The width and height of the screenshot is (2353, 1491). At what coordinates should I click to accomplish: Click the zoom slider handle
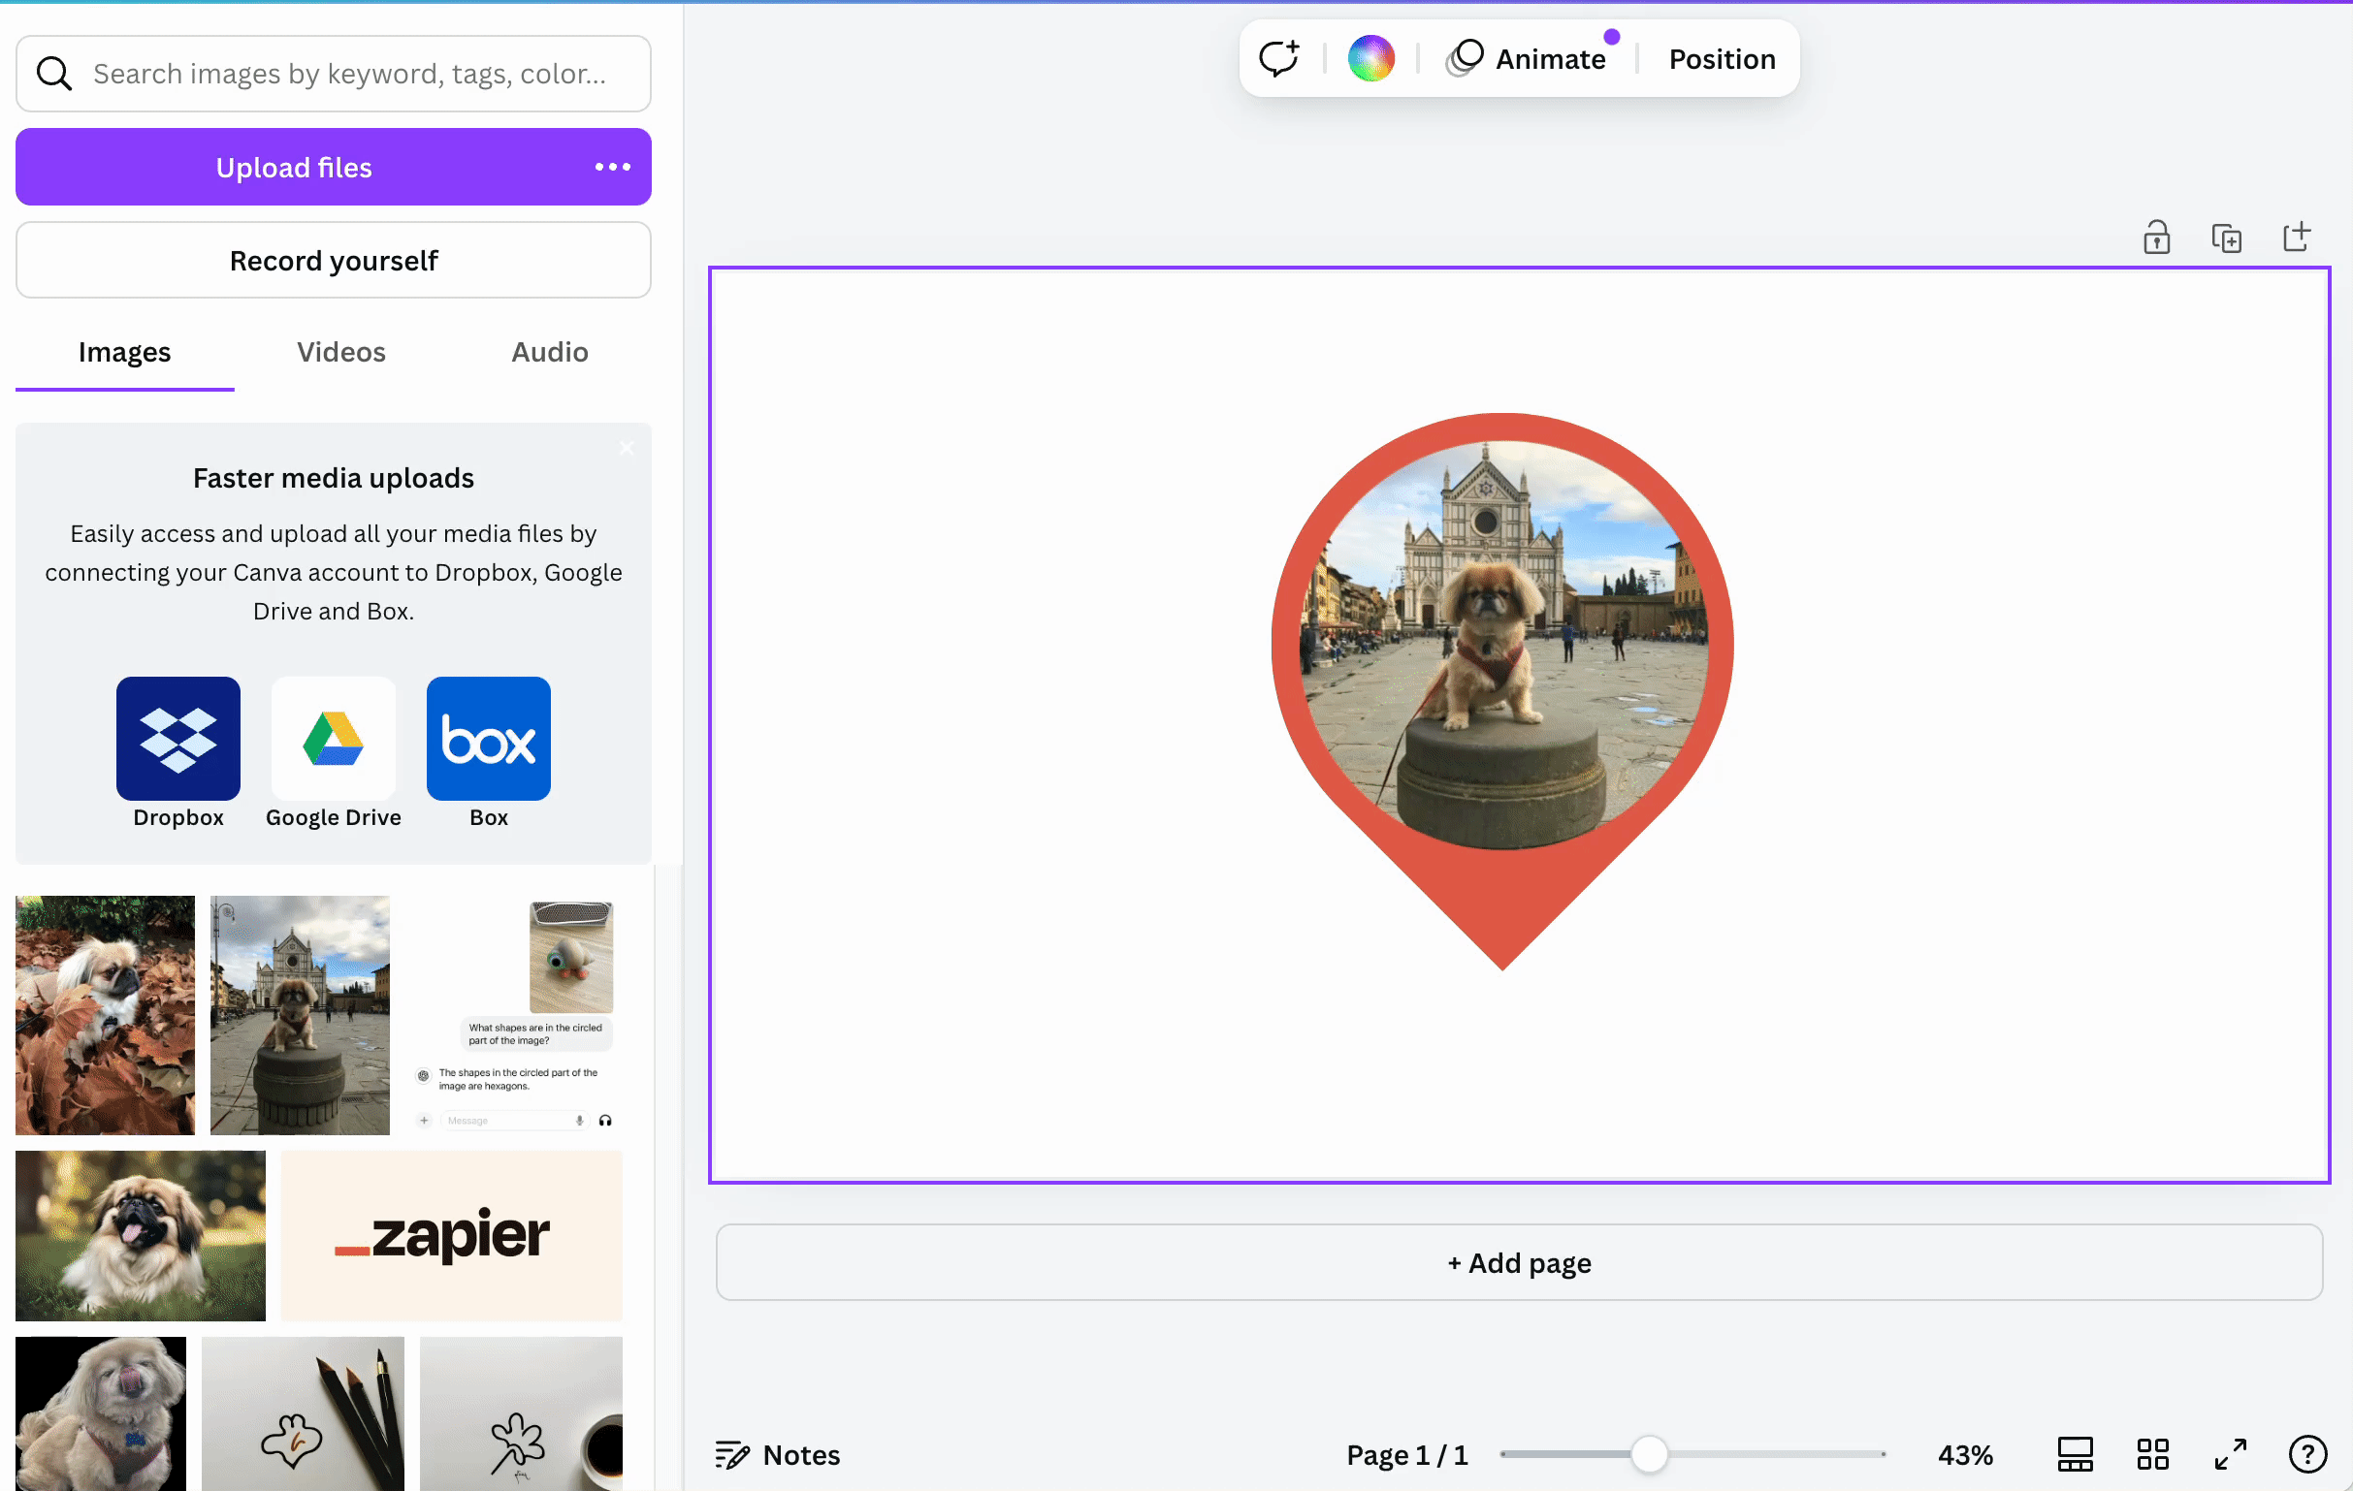click(1649, 1454)
